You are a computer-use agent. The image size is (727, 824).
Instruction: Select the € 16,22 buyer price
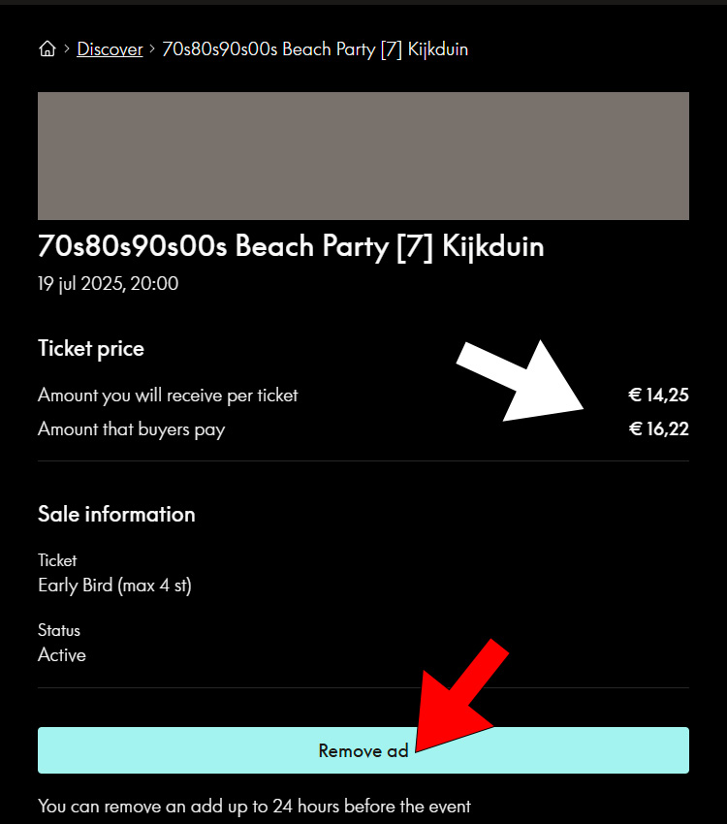659,428
